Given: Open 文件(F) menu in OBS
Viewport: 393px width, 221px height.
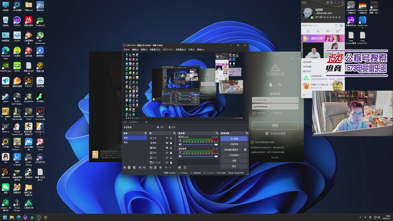Looking at the screenshot, I should tap(126, 50).
